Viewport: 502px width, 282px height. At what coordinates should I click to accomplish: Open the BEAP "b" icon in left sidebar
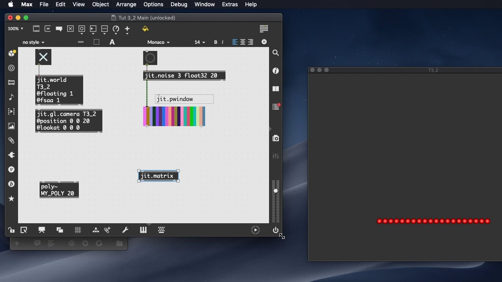tap(11, 184)
